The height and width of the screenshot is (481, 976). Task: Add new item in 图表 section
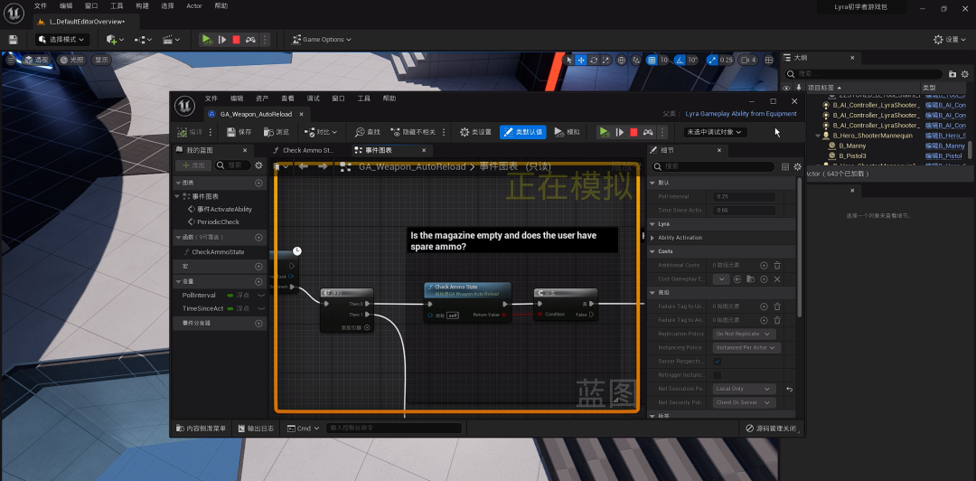258,184
